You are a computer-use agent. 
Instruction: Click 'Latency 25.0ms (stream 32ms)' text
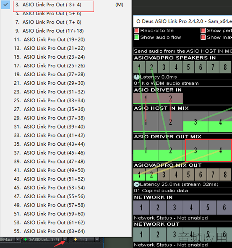(x=179, y=184)
